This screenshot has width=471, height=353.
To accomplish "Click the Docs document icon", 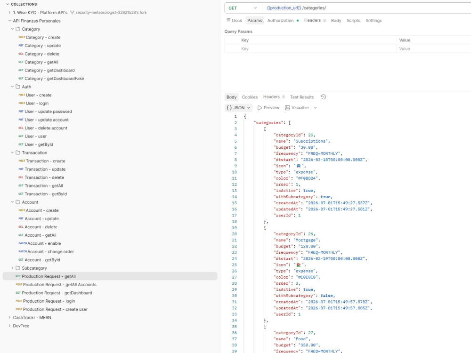I will click(x=228, y=20).
